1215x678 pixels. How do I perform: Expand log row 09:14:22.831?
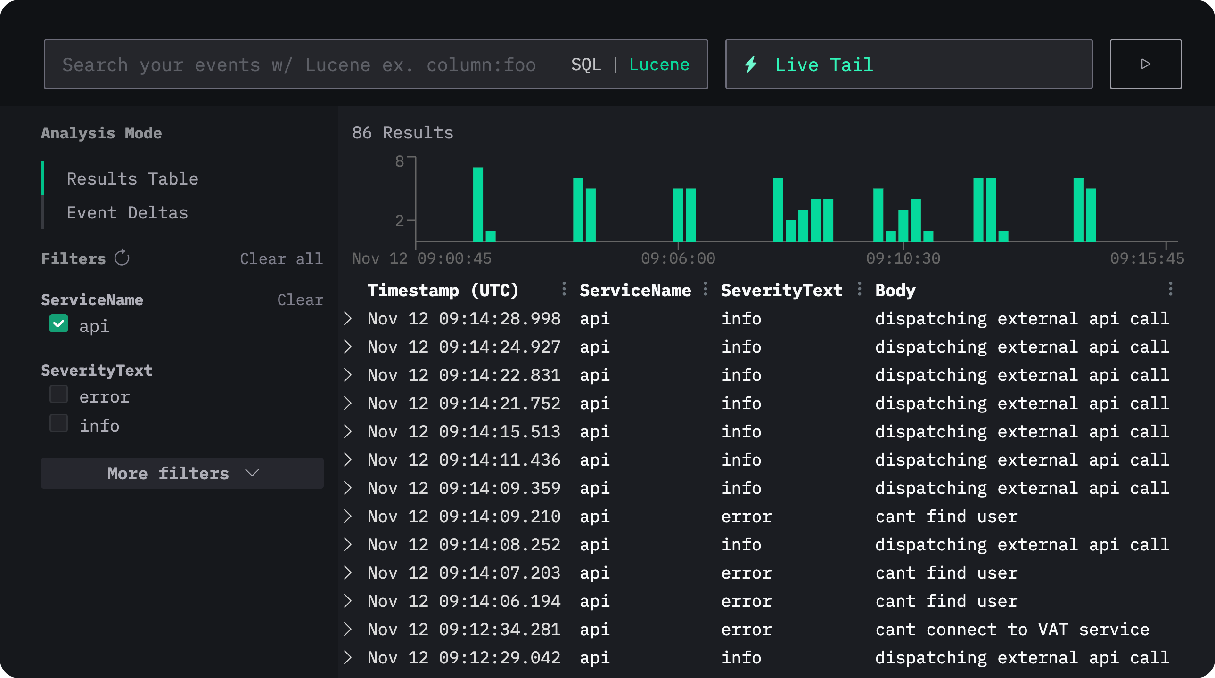[348, 375]
